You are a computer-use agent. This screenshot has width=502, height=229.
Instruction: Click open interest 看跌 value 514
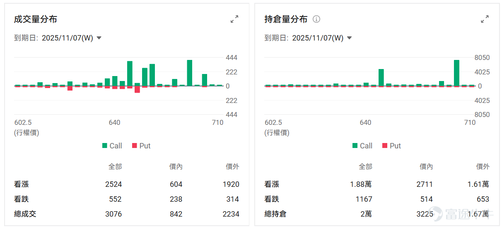[427, 199]
